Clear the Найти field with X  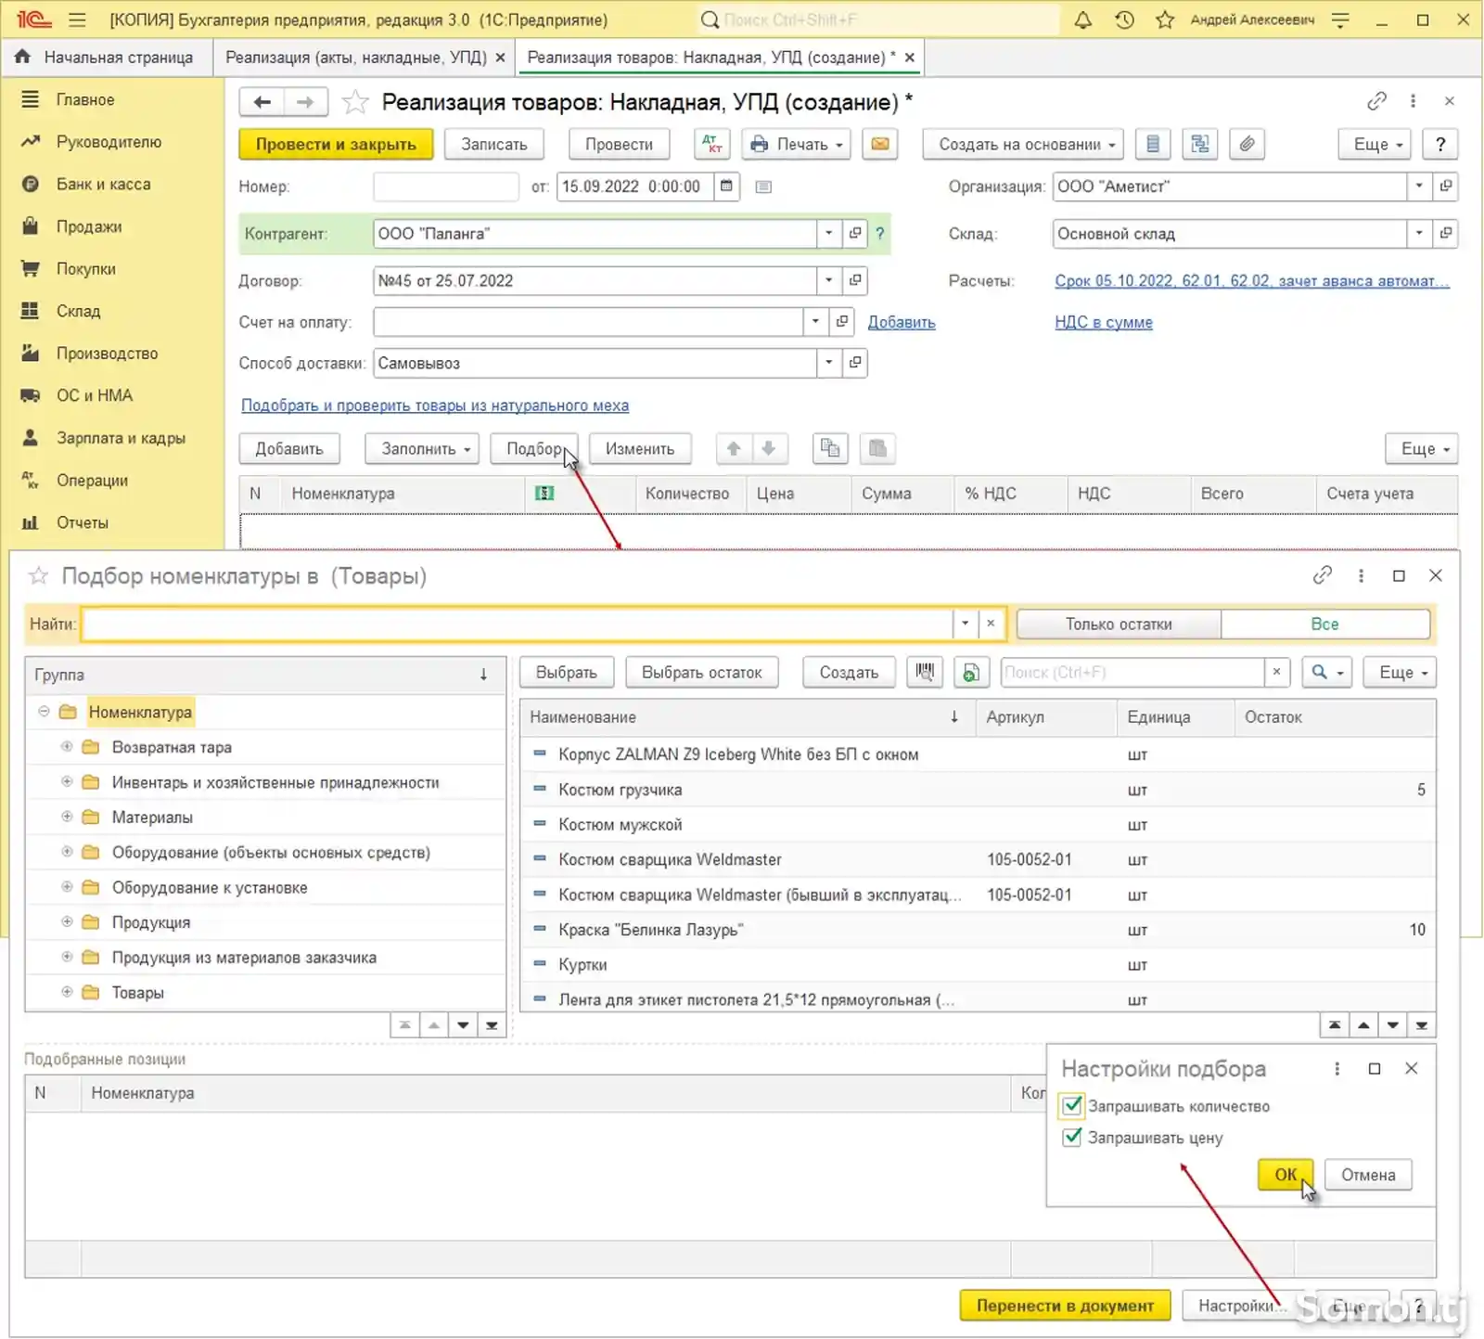[x=991, y=624]
